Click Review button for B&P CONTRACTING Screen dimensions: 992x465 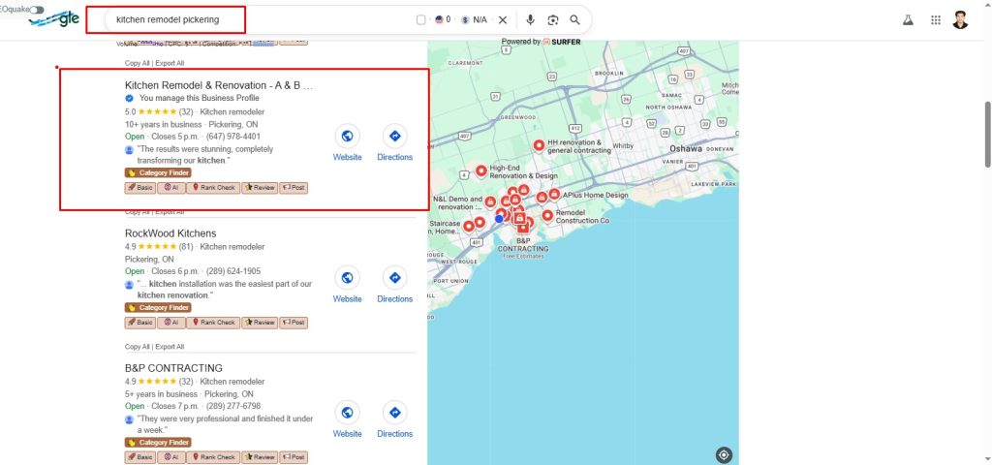pos(260,457)
